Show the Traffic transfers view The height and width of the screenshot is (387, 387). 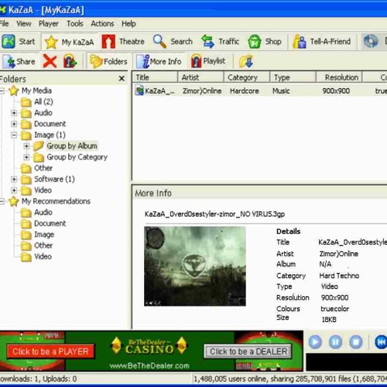pyautogui.click(x=220, y=41)
